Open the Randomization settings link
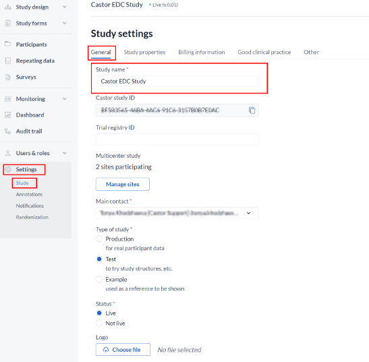This screenshot has height=362, width=369. click(x=32, y=217)
